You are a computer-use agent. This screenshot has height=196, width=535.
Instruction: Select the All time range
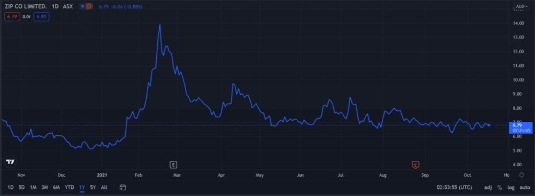104,187
